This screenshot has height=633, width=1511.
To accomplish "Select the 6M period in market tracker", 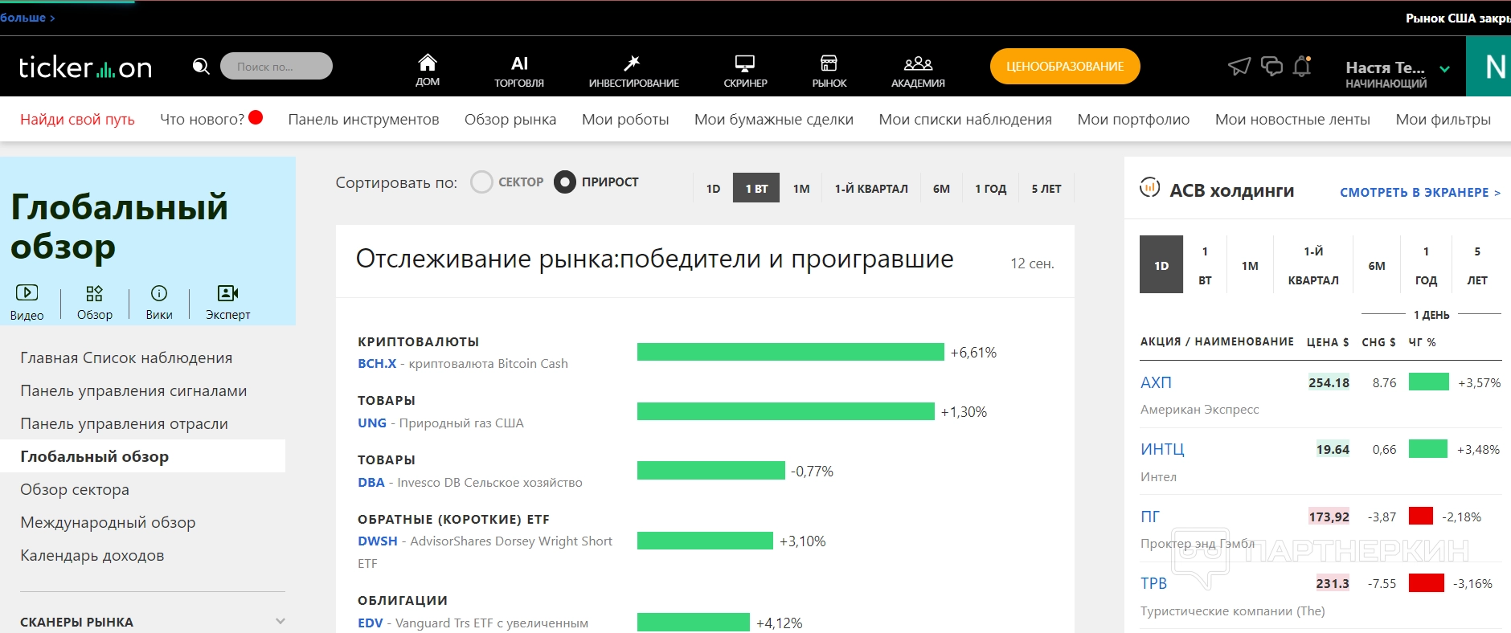I will pyautogui.click(x=941, y=189).
